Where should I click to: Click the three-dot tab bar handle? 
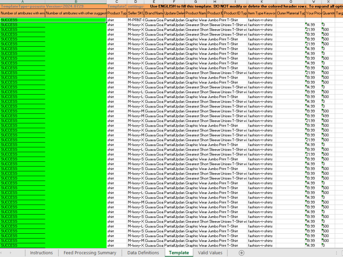[336, 253]
